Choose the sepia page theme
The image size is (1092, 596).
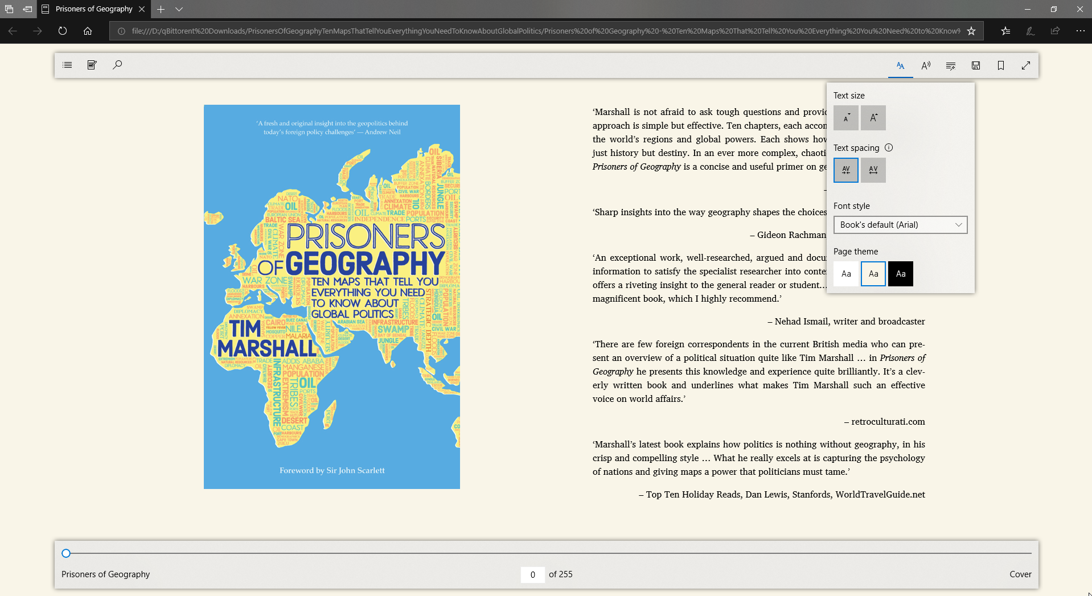873,274
